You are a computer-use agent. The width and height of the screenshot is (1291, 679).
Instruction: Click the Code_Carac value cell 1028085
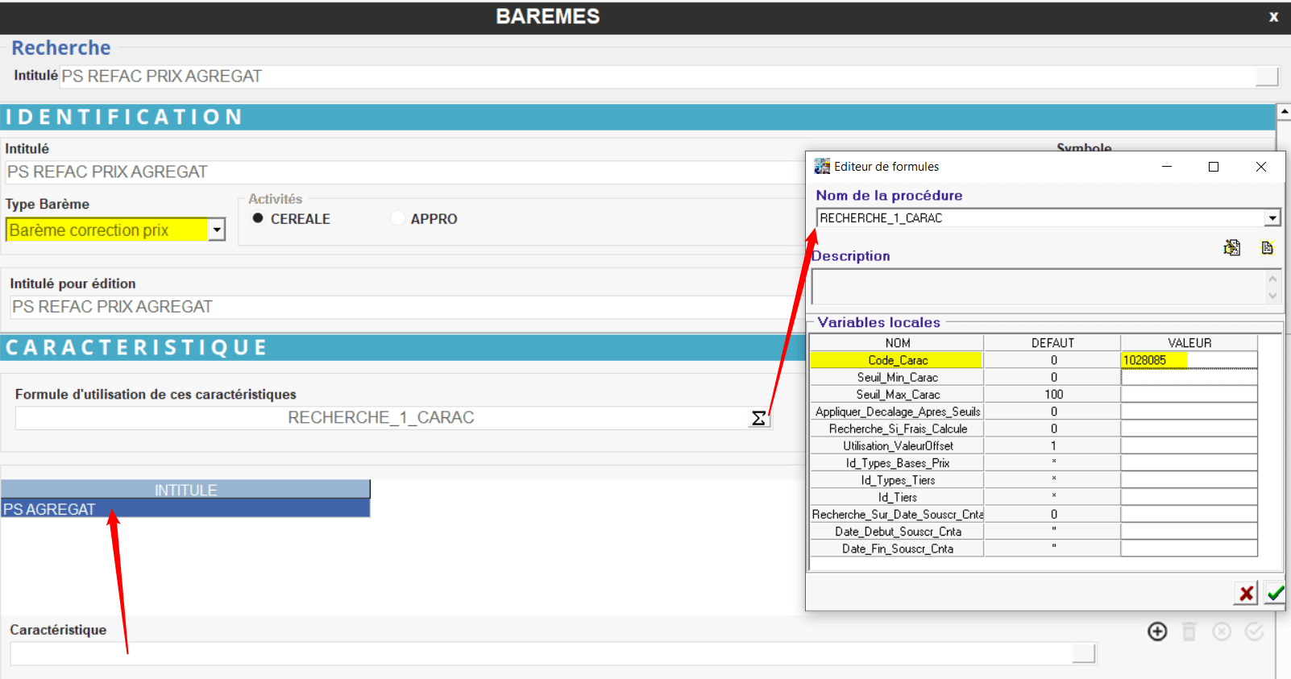(1188, 360)
